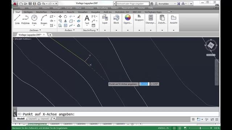Click the Undo arrow in quick access toolbar
The height and width of the screenshot is (130, 232).
(x=43, y=4)
